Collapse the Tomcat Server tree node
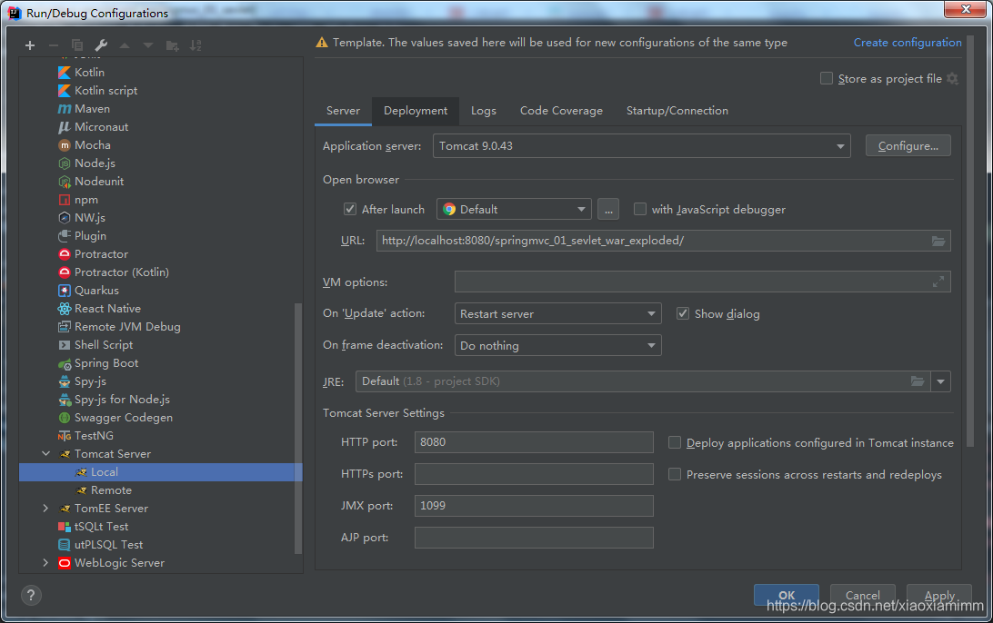The image size is (993, 623). pos(45,453)
